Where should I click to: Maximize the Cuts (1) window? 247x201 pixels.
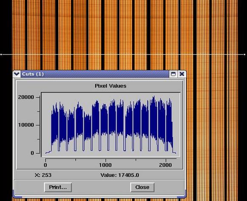(x=173, y=74)
